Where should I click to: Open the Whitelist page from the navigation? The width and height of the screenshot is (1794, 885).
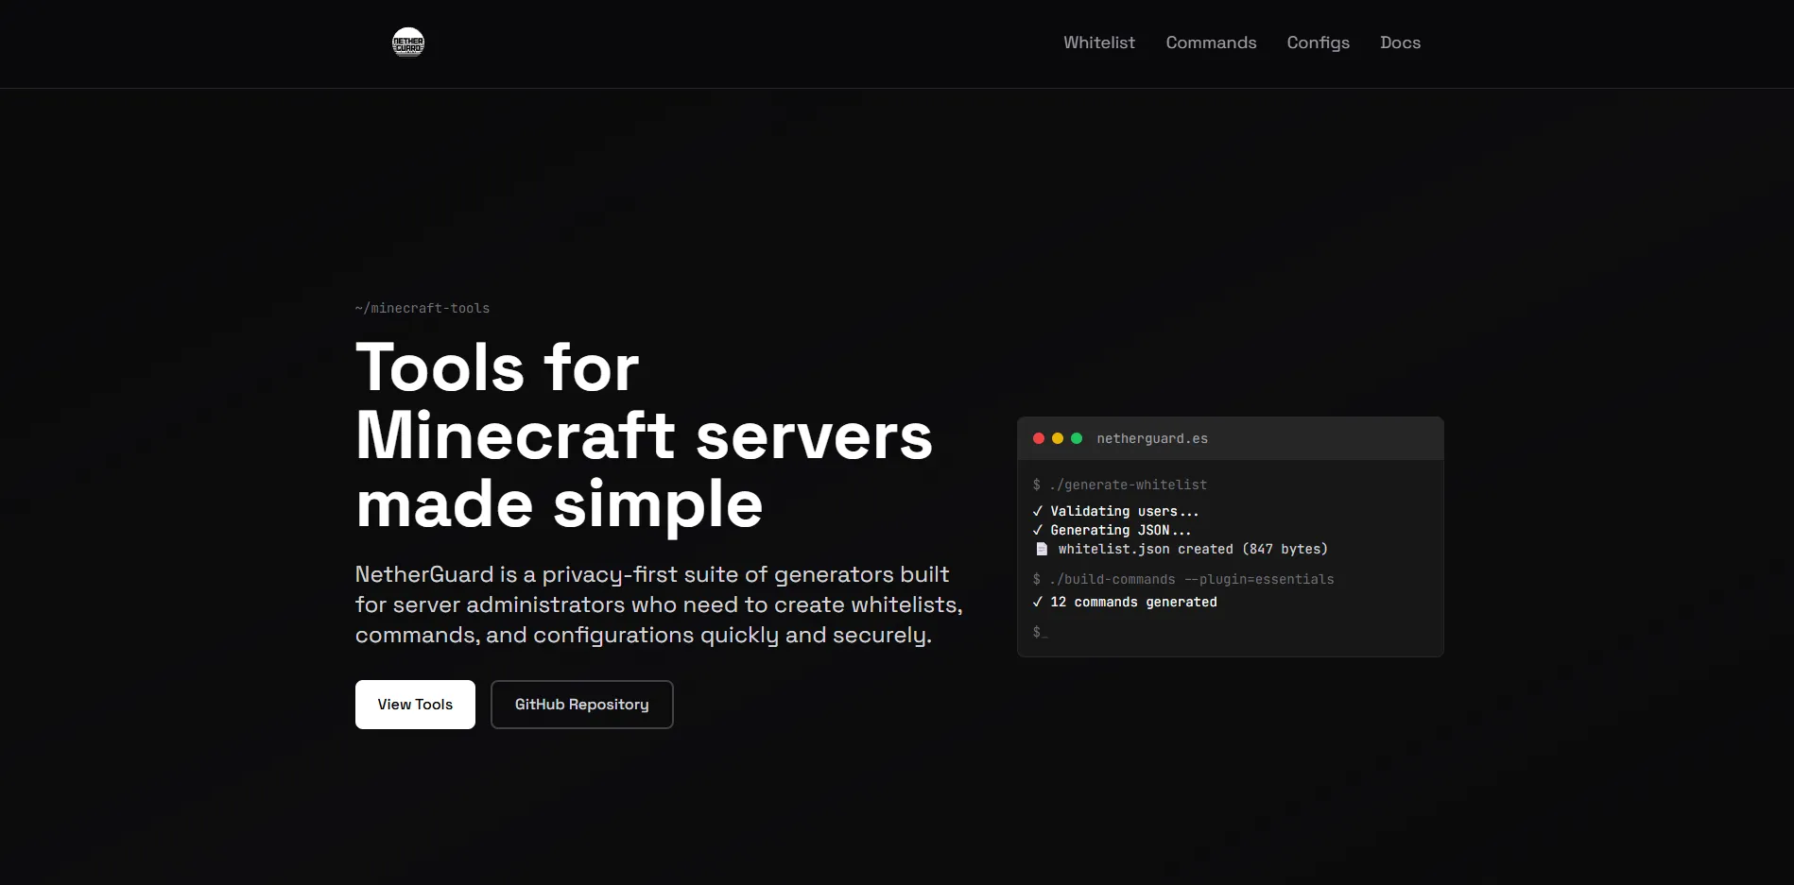pyautogui.click(x=1098, y=43)
